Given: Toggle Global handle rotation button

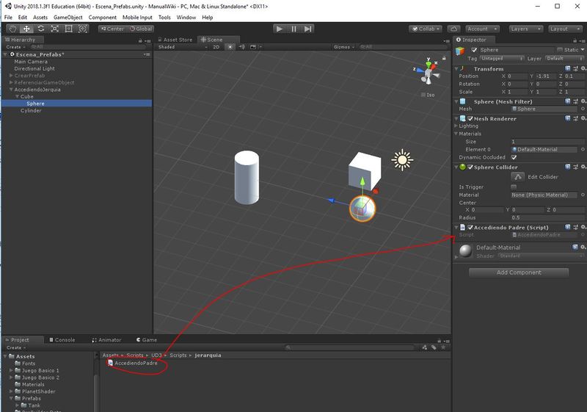Looking at the screenshot, I should tap(141, 29).
